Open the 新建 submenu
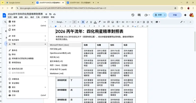Screen dimensions: 196x103 tap(27, 22)
